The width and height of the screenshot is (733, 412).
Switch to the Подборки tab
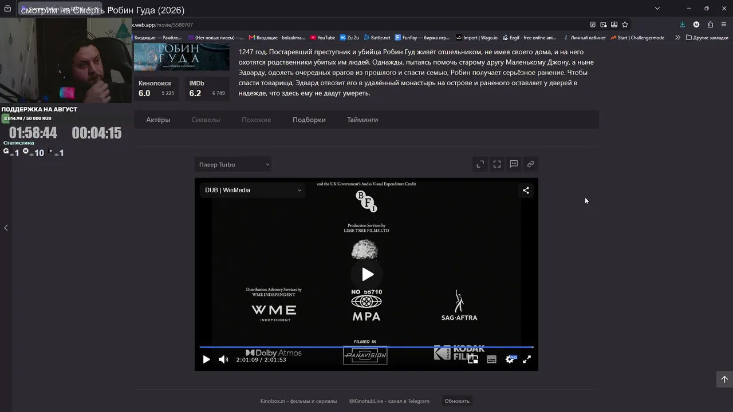pos(309,120)
